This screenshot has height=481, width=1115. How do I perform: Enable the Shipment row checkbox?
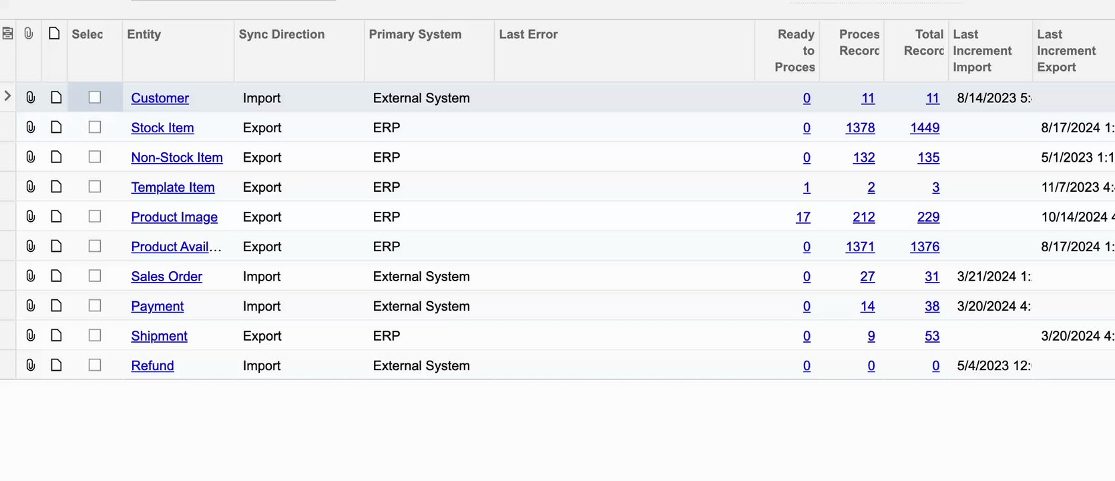click(95, 335)
